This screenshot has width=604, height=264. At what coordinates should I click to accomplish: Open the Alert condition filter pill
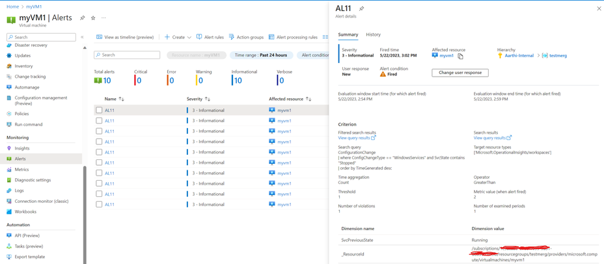click(x=313, y=55)
